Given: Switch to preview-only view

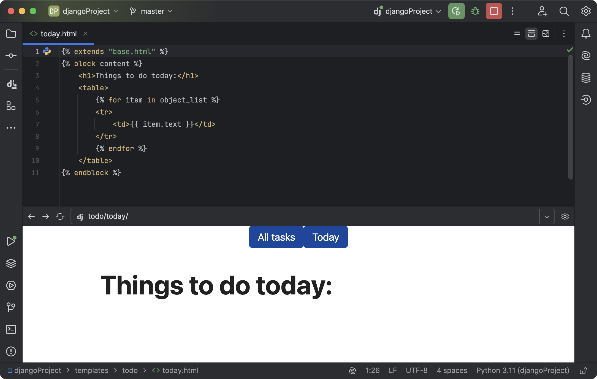Looking at the screenshot, I should coord(546,34).
